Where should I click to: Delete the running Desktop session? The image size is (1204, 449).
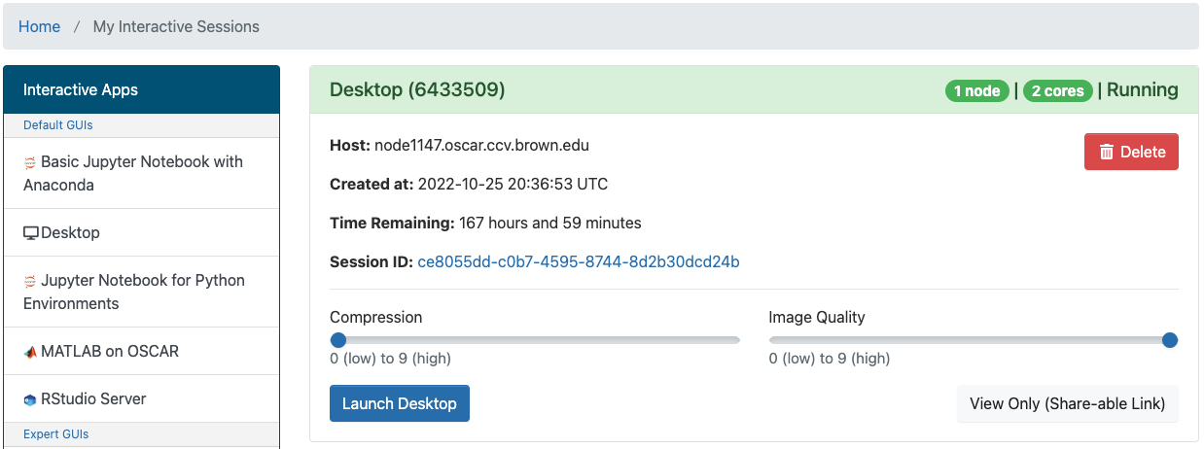coord(1131,152)
